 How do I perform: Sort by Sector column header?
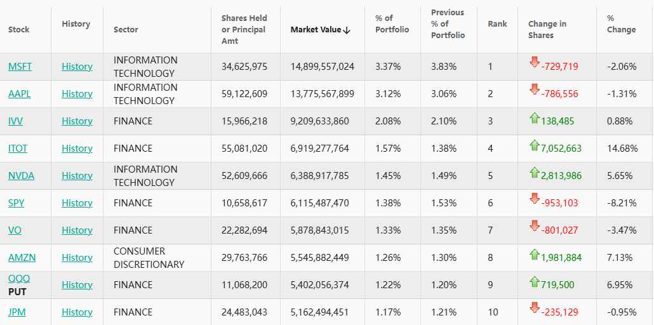[126, 30]
